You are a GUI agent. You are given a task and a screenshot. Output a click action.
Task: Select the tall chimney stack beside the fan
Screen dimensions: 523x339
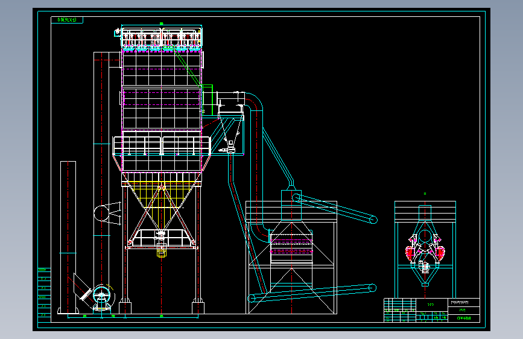click(68, 238)
